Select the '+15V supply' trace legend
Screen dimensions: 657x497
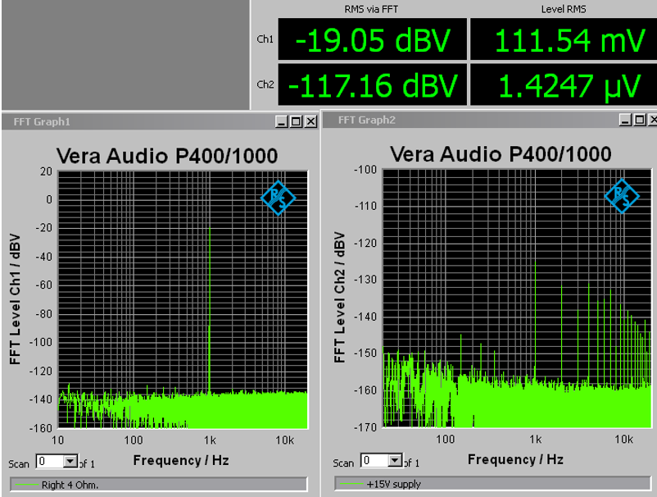[493, 484]
